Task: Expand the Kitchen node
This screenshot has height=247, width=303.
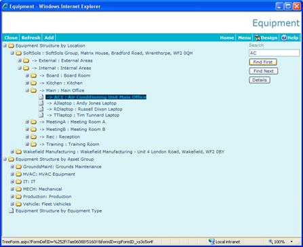Action: tap(27, 83)
